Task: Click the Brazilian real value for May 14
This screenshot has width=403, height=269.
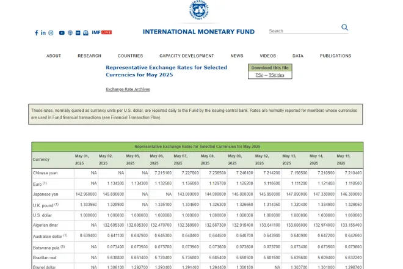Action: (326, 257)
